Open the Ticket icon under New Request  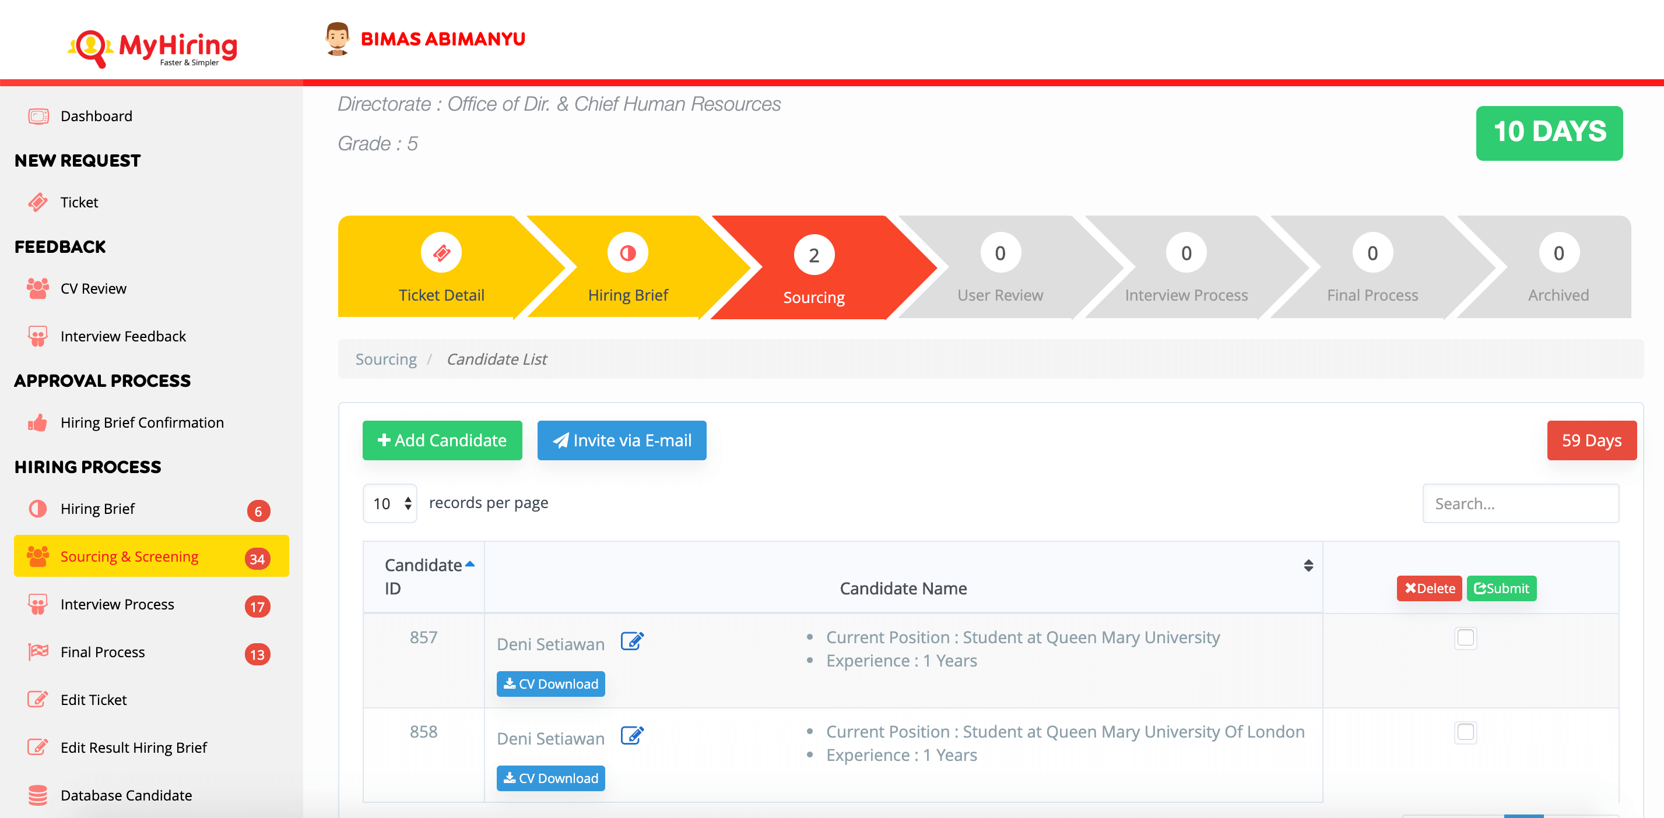(x=38, y=202)
